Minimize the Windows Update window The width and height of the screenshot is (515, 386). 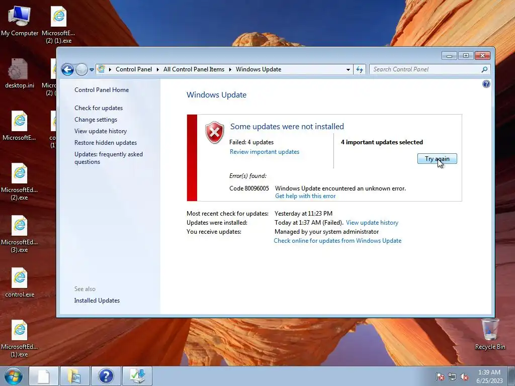pos(449,56)
